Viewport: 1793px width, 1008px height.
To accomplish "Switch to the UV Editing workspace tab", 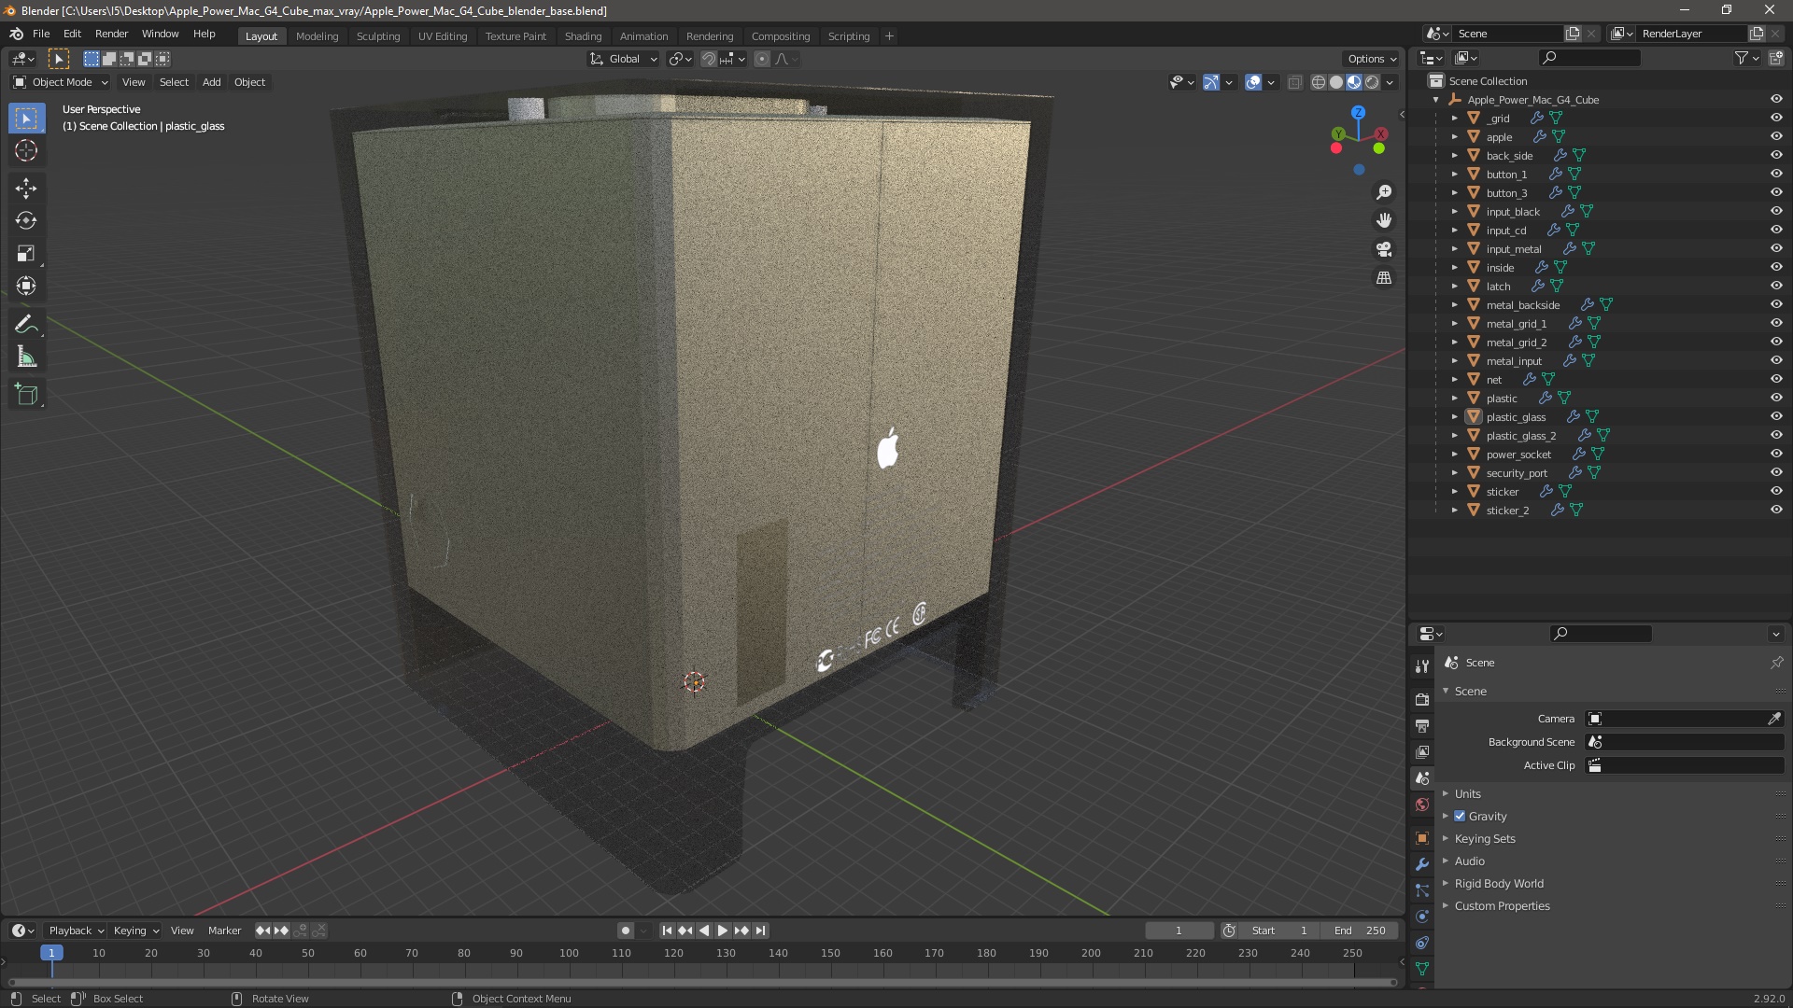I will coord(443,35).
